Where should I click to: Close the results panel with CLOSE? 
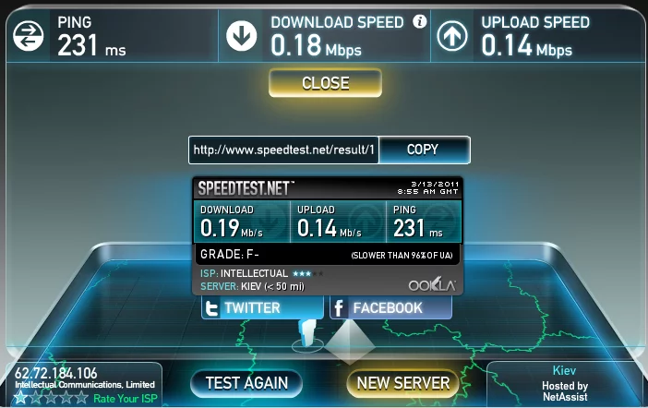(325, 83)
